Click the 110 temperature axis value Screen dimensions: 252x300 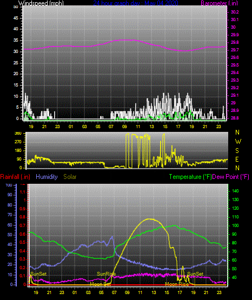coord(235,217)
